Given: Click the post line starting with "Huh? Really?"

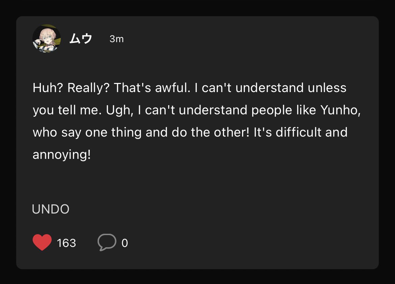Looking at the screenshot, I should coord(189,88).
